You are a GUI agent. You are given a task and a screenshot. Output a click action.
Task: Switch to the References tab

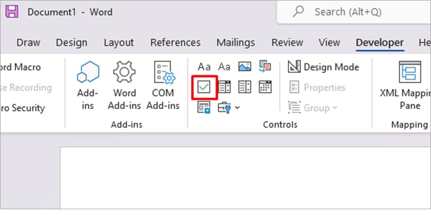click(x=175, y=43)
